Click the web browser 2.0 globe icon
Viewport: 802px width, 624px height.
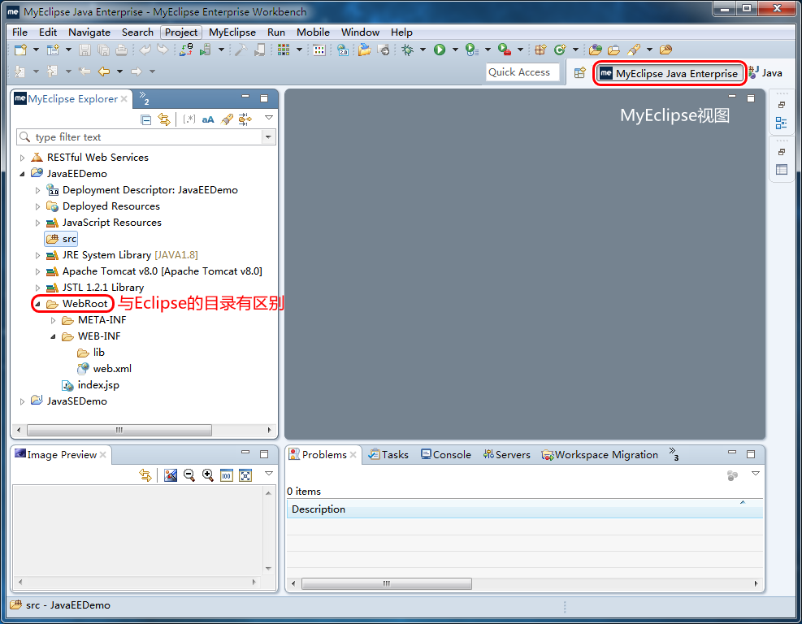343,50
